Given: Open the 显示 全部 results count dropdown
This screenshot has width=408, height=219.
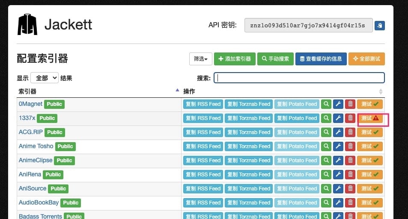Looking at the screenshot, I should point(44,78).
